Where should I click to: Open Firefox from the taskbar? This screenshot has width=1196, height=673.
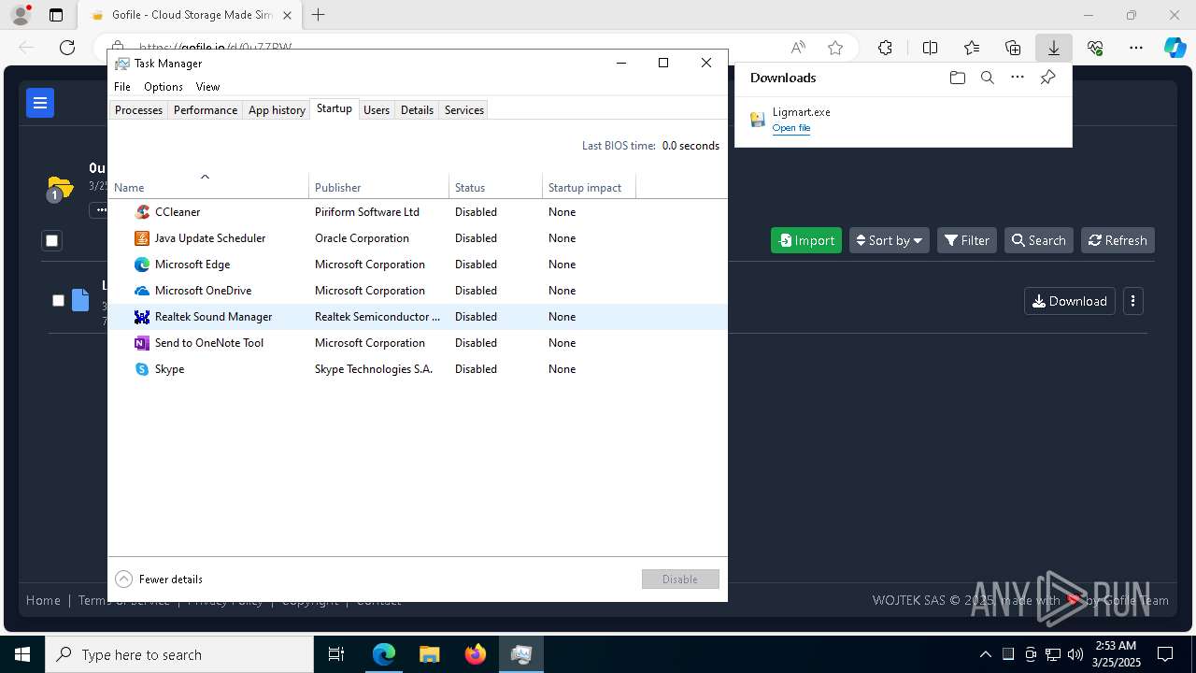(475, 654)
